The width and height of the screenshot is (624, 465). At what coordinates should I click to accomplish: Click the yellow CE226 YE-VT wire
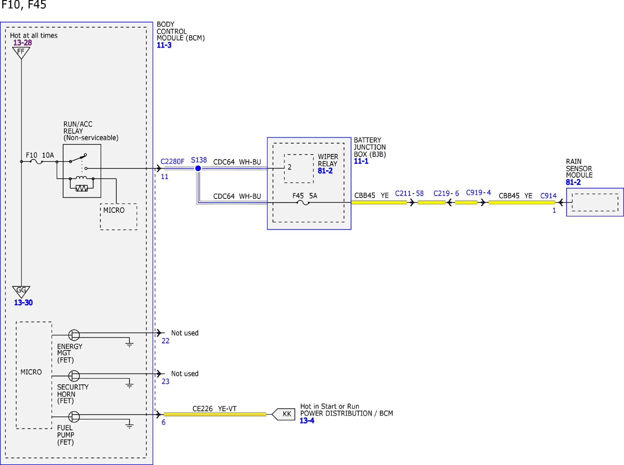[x=215, y=414]
